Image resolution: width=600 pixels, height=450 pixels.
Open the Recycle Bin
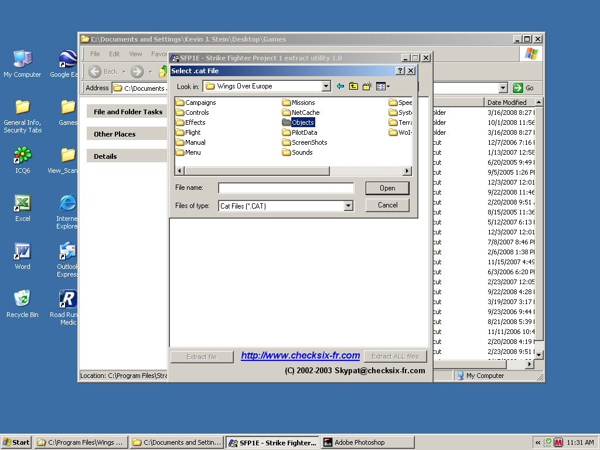[23, 304]
